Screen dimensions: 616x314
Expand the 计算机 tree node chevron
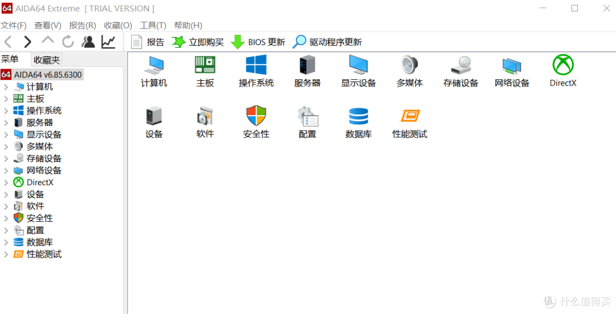click(x=6, y=87)
